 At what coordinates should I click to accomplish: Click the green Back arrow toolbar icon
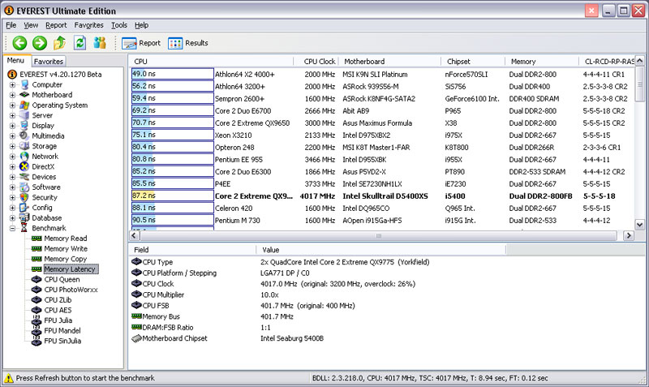coord(19,43)
